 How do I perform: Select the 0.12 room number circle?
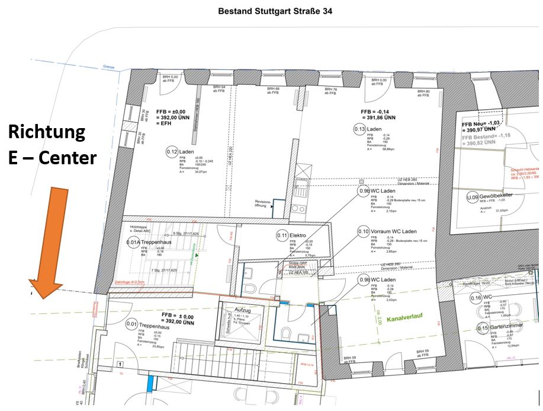click(x=172, y=152)
